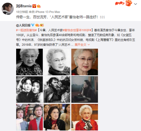
Task: Click the candle emojis at the end of the post
Action: [102, 17]
